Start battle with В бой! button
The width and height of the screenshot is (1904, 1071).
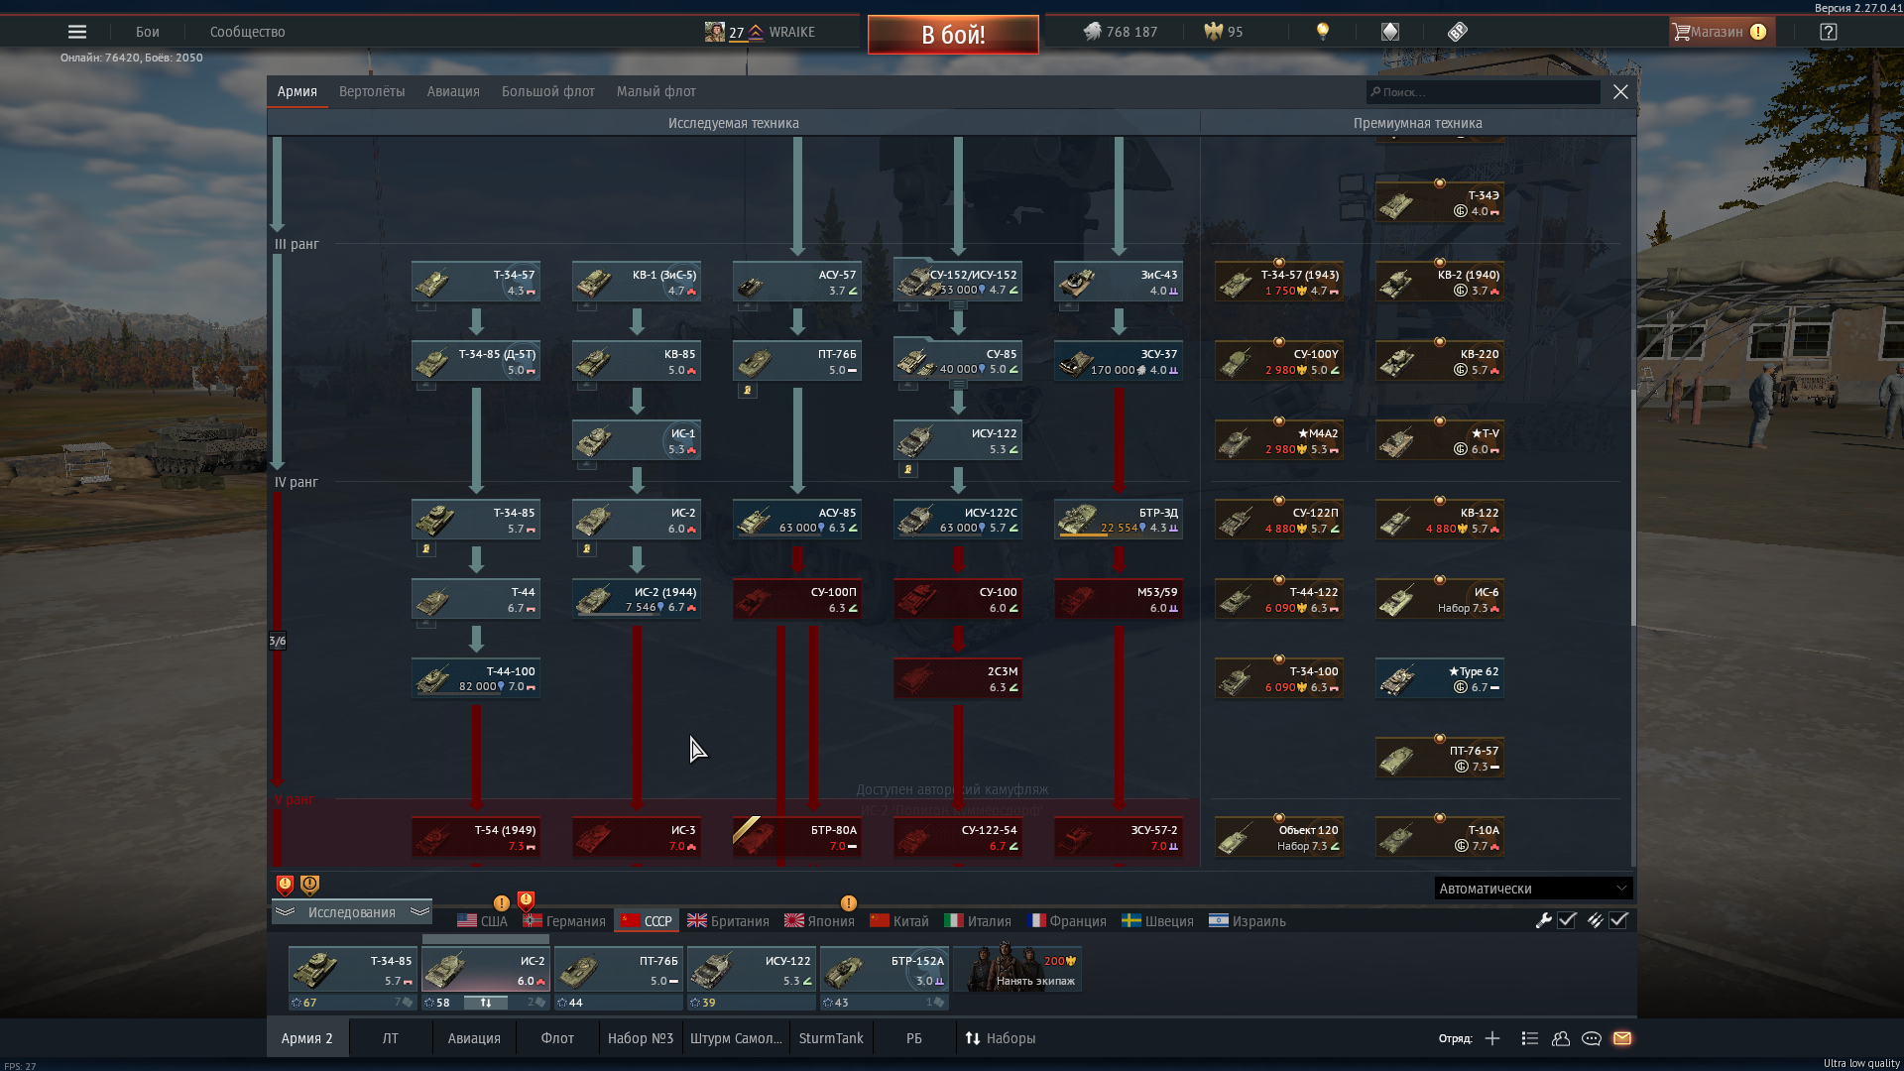953,35
